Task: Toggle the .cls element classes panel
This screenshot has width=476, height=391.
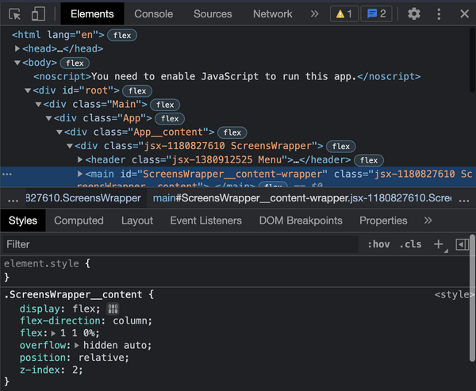Action: click(410, 244)
